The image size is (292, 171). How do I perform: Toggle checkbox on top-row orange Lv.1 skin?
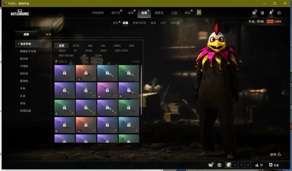[94, 79]
